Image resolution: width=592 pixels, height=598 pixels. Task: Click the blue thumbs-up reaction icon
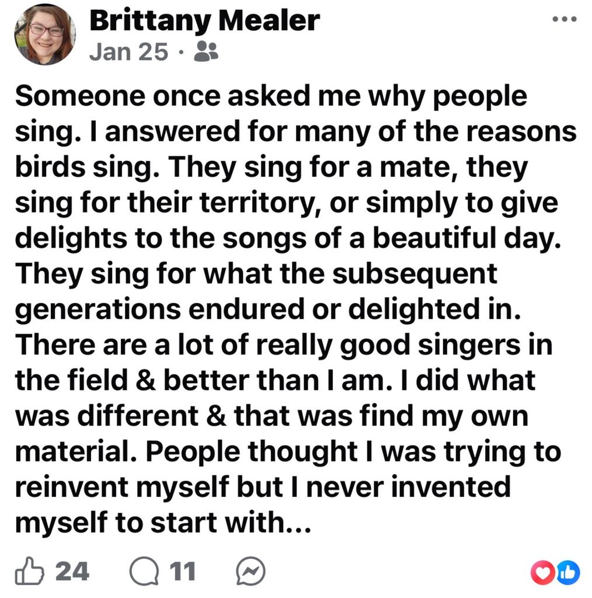click(569, 573)
